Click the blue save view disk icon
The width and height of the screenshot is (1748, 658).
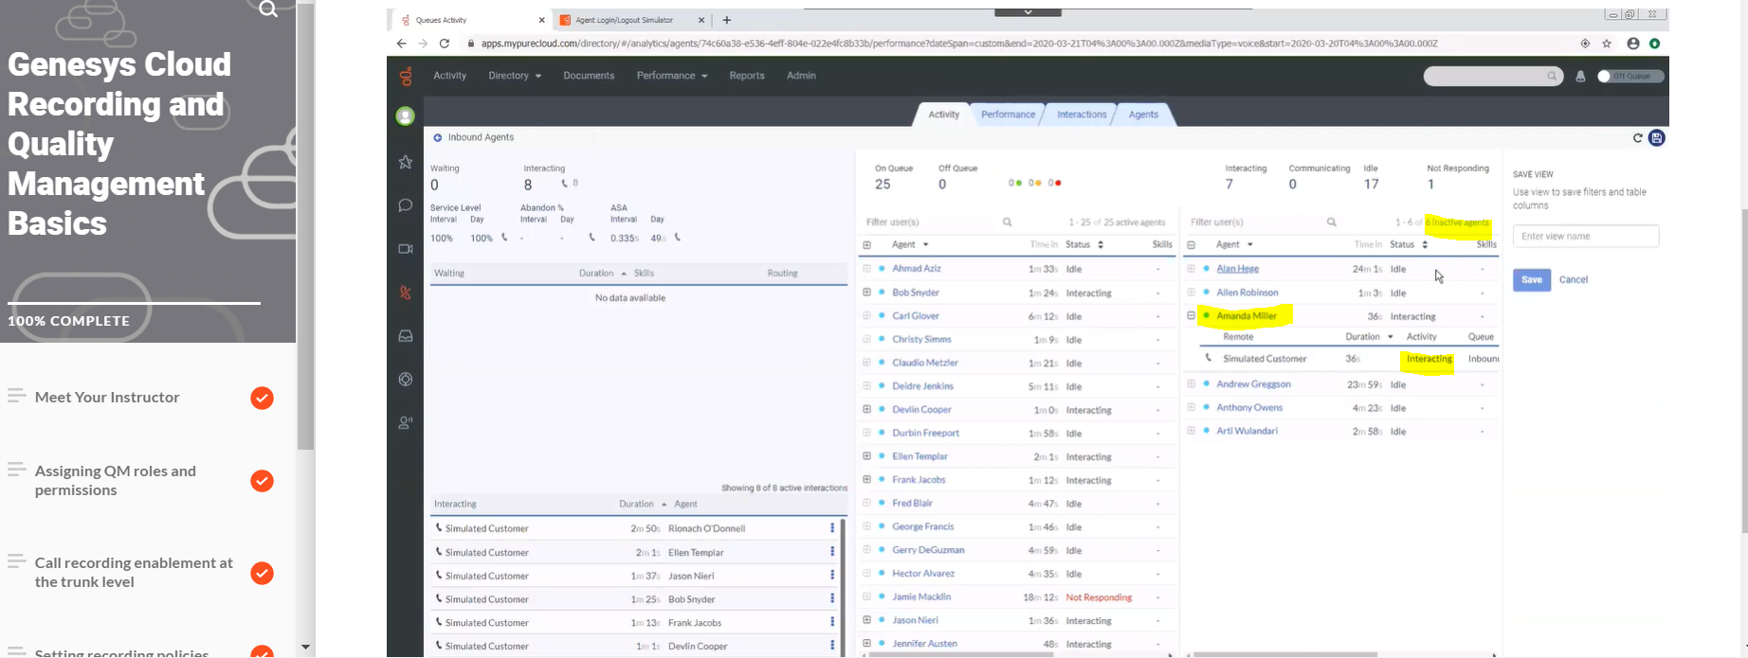point(1657,138)
